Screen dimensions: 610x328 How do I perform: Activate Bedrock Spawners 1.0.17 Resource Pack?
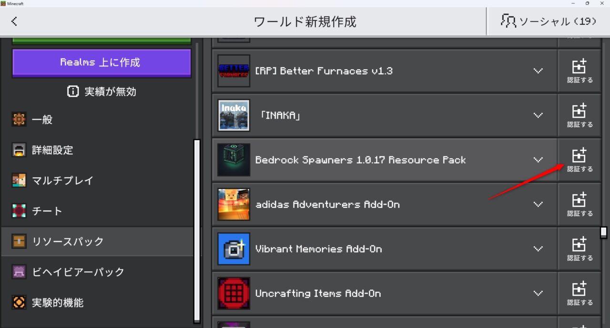[x=579, y=160]
